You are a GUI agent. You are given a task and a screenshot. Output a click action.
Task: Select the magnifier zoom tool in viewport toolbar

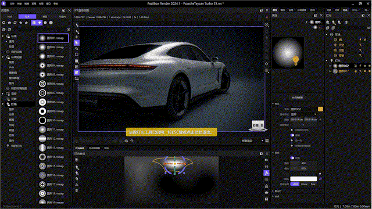click(x=77, y=49)
